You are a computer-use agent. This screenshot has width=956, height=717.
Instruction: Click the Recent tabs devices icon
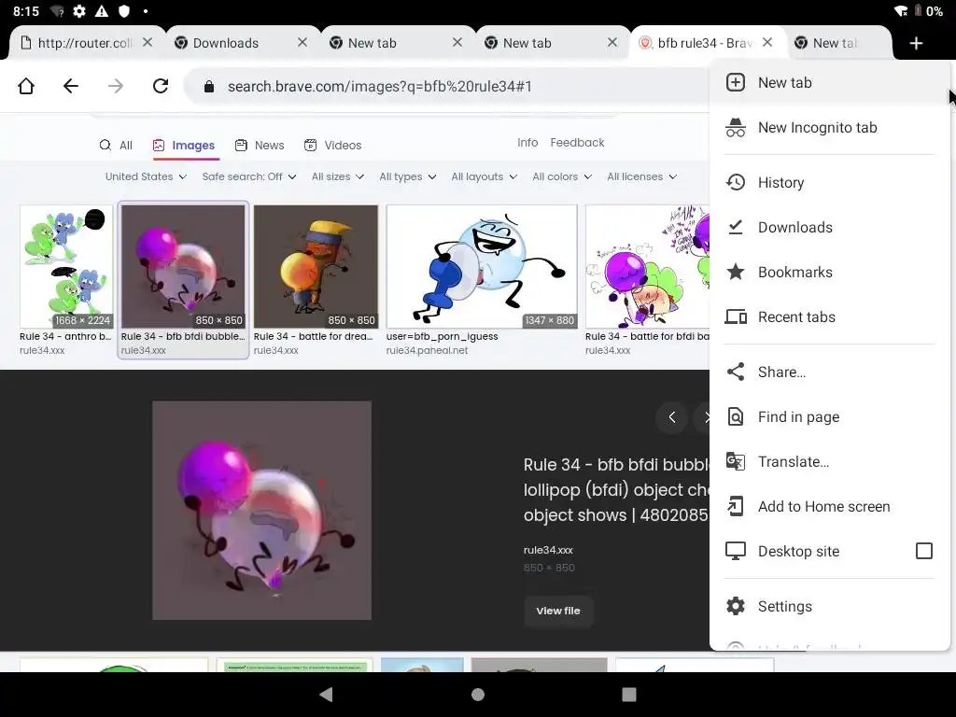coord(736,317)
